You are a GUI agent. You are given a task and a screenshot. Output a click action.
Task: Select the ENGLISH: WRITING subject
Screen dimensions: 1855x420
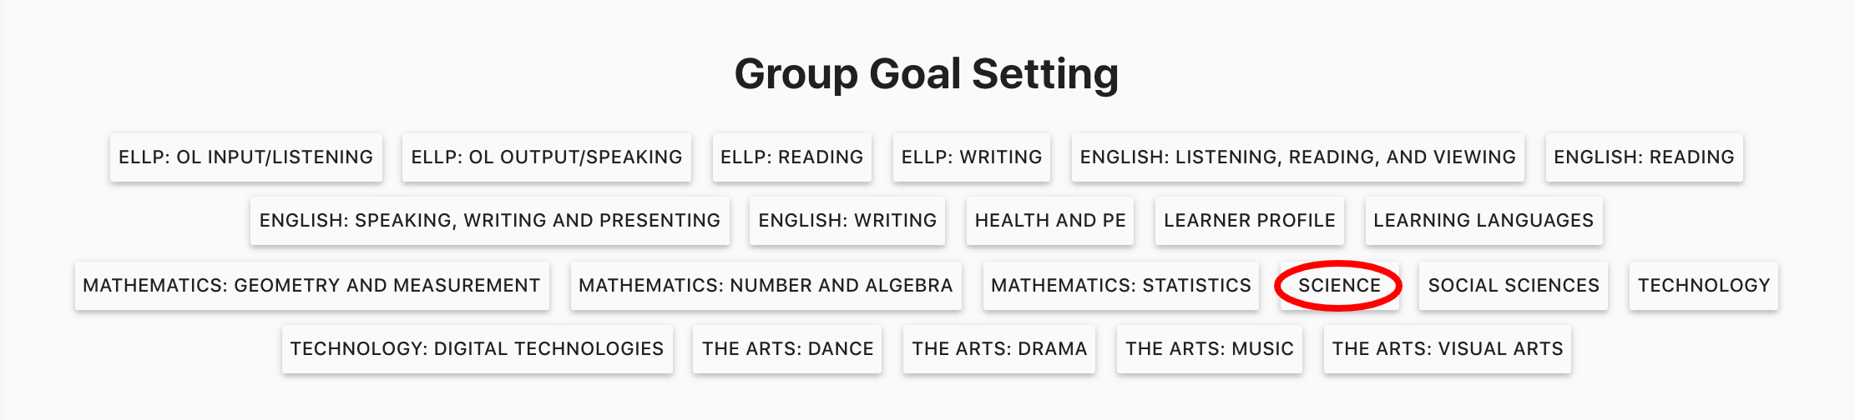click(x=847, y=221)
